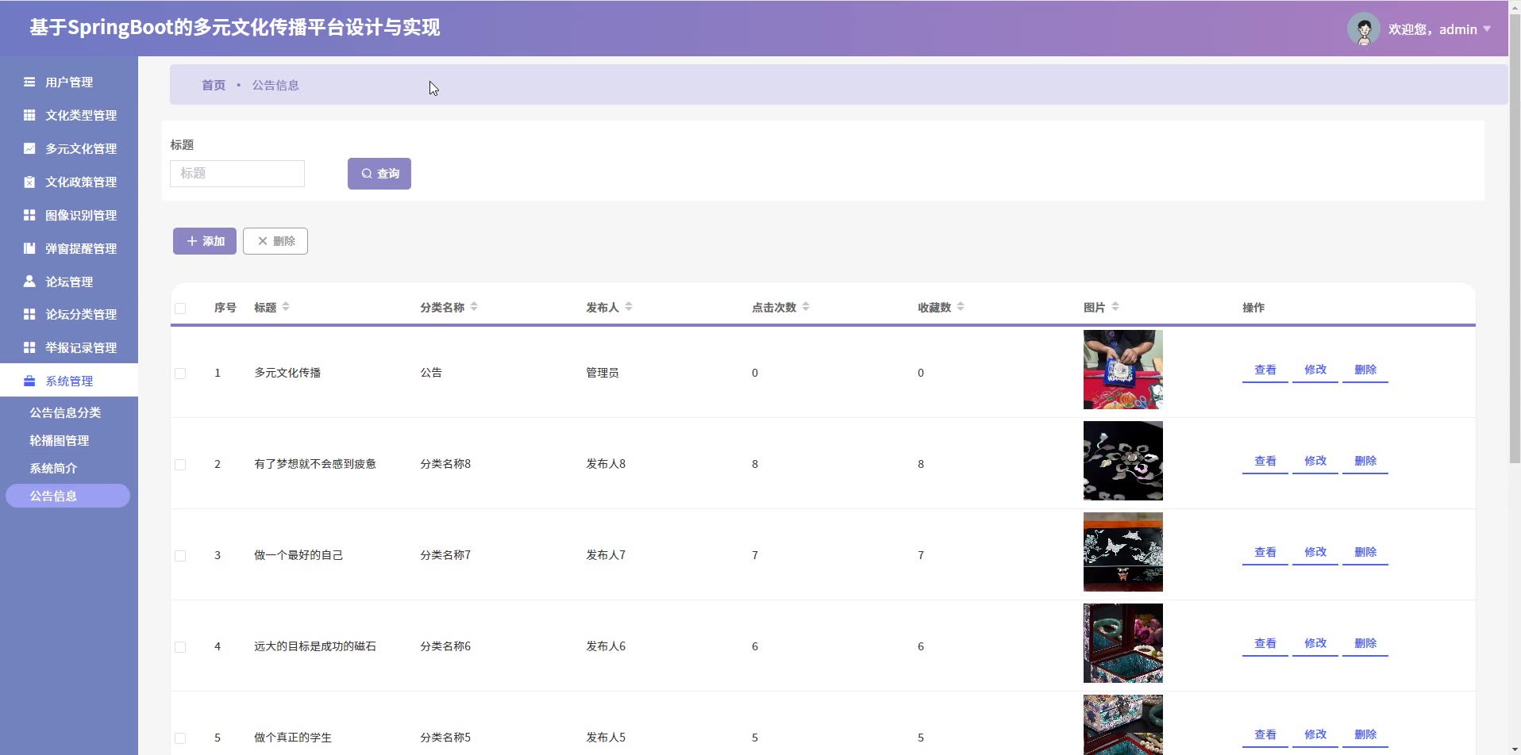The image size is (1521, 755).
Task: Click the 系统管理 briefcase icon
Action: [x=29, y=381]
